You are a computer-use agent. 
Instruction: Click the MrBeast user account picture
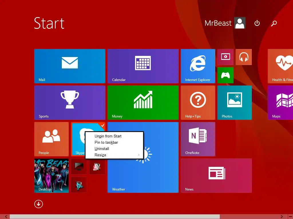[240, 23]
